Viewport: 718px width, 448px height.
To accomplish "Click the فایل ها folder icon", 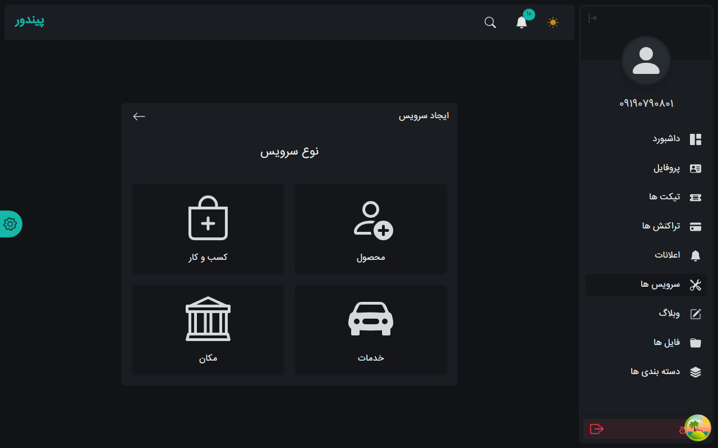I will [696, 343].
